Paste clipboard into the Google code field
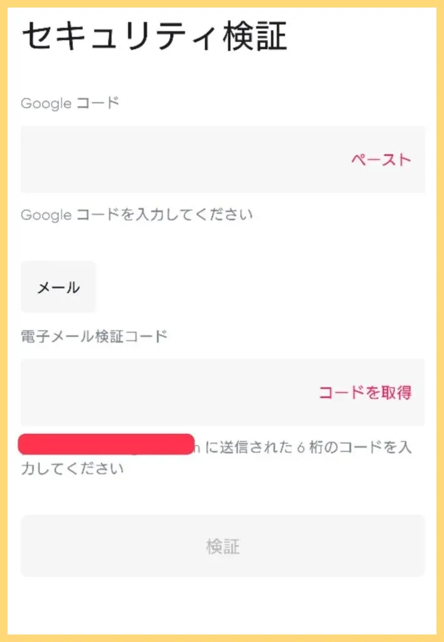Screen dimensions: 444x642 click(381, 159)
